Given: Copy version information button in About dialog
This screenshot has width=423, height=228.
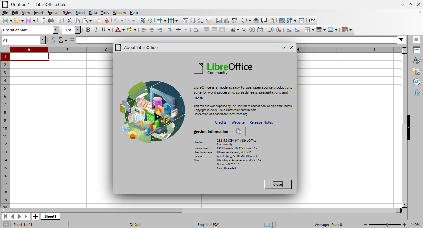Looking at the screenshot, I should [x=239, y=132].
